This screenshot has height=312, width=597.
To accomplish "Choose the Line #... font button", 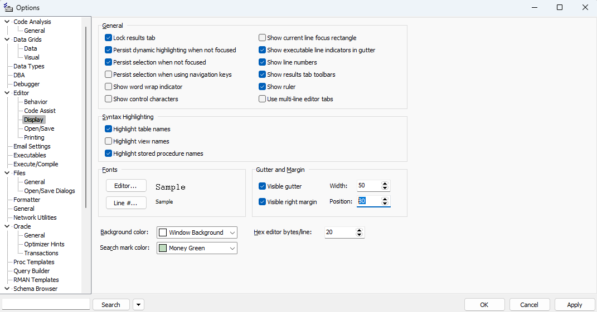I will pyautogui.click(x=126, y=202).
